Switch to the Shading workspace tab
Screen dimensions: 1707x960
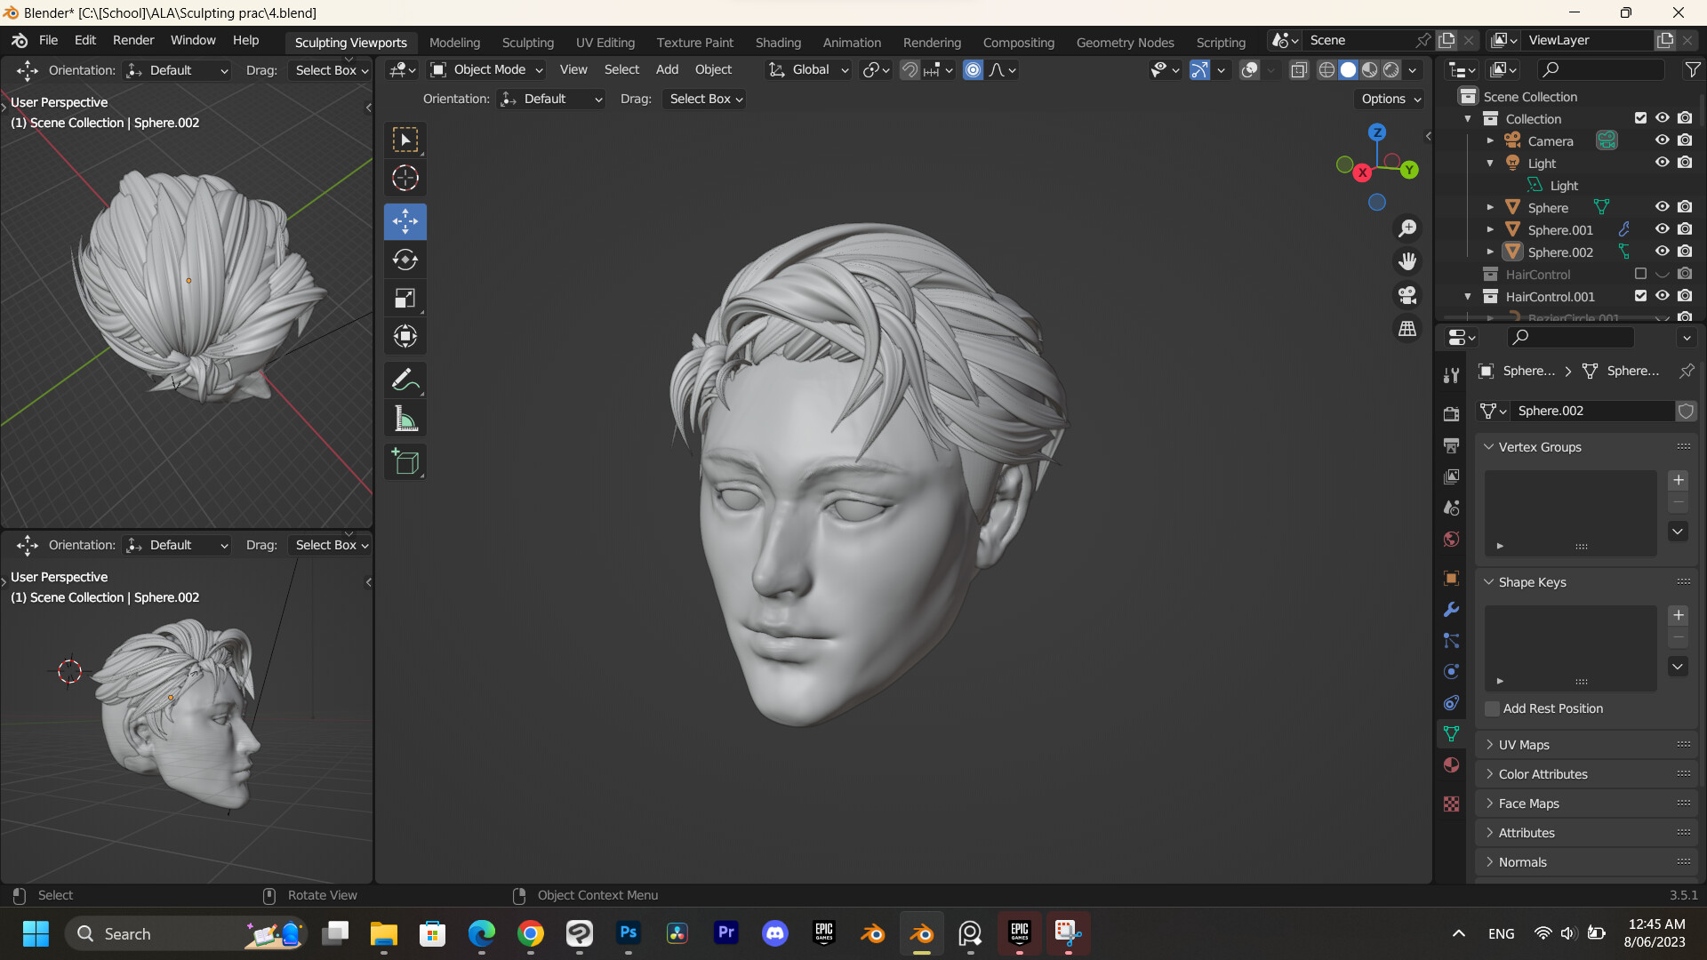point(778,42)
